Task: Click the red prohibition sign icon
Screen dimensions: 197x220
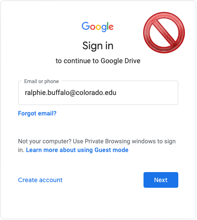Action: coord(164,33)
